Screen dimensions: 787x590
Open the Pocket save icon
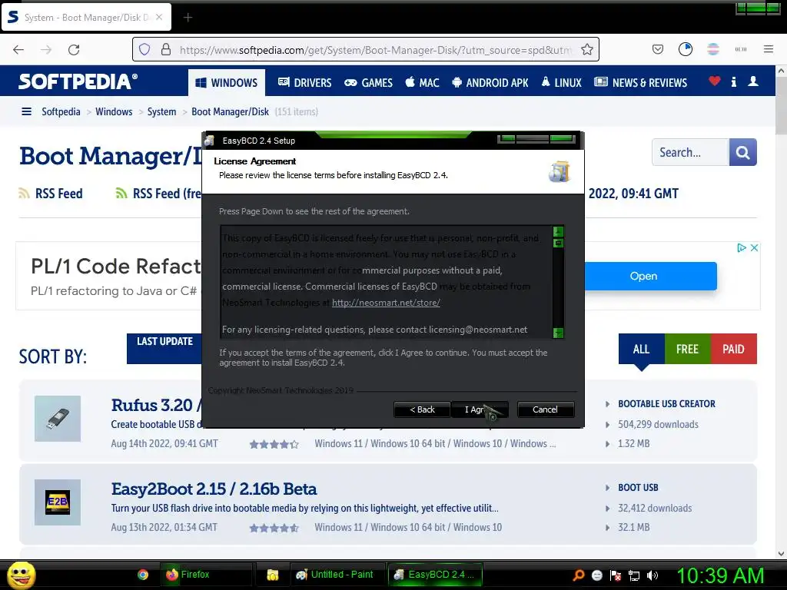click(x=658, y=49)
